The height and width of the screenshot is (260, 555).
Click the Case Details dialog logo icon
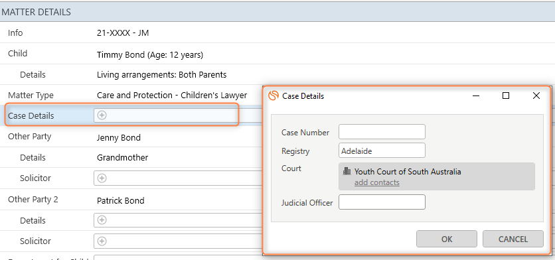(x=274, y=96)
